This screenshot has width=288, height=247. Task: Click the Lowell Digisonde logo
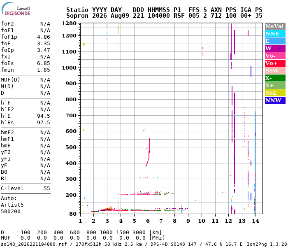pos(16,9)
